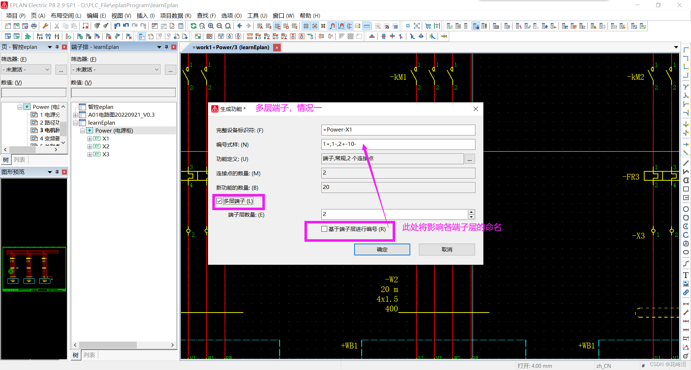Click the Zoom Out magnifier icon
The height and width of the screenshot is (370, 691).
point(220,26)
